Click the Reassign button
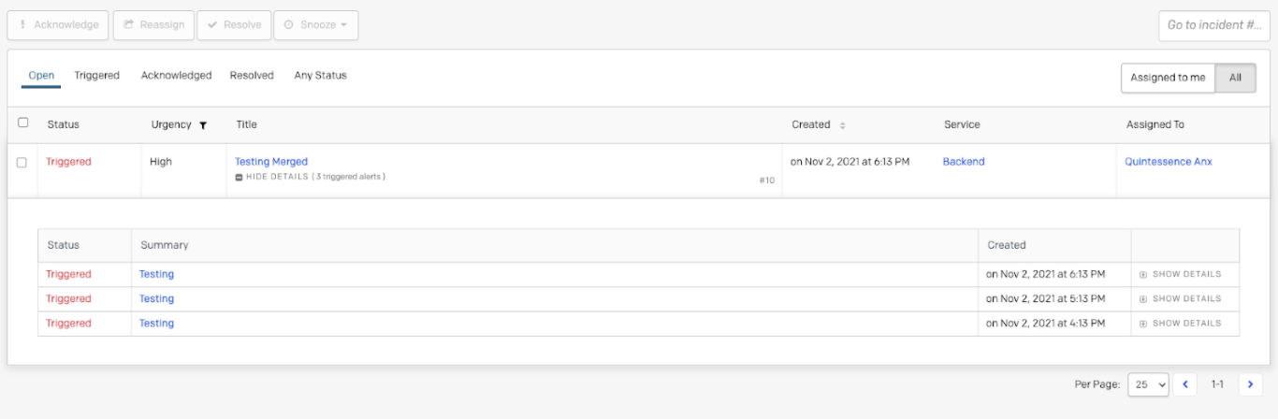Image resolution: width=1278 pixels, height=419 pixels. pos(153,25)
